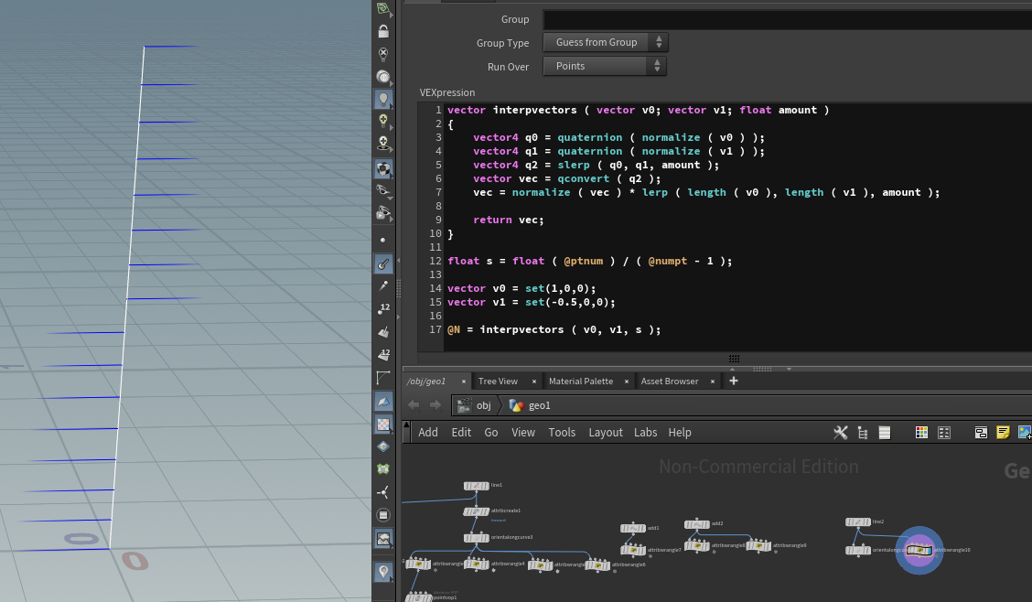
Task: Click into the Group input field
Action: point(787,20)
